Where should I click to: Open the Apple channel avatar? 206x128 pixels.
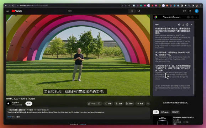9,103
